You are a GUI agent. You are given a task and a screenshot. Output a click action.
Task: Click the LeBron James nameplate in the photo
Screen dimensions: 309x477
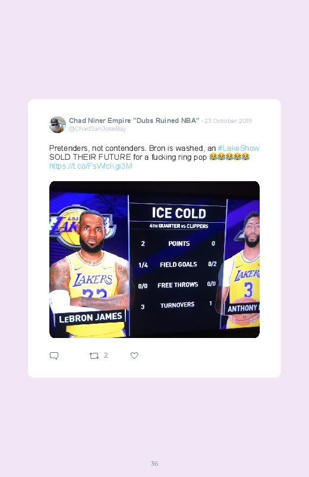click(90, 318)
